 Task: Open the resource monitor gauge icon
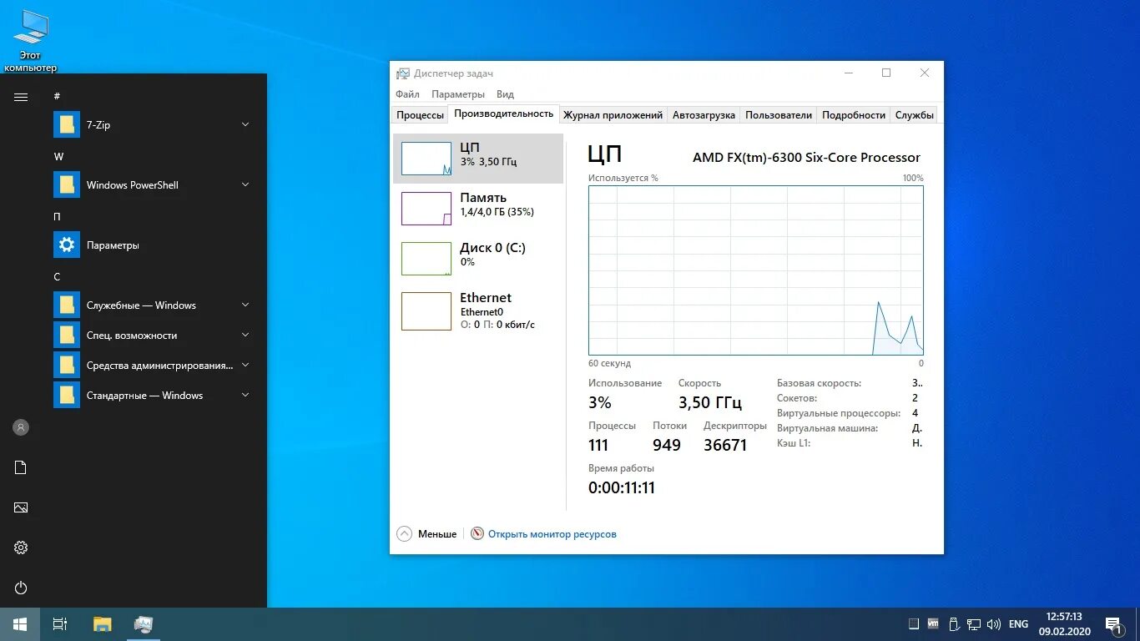[477, 533]
